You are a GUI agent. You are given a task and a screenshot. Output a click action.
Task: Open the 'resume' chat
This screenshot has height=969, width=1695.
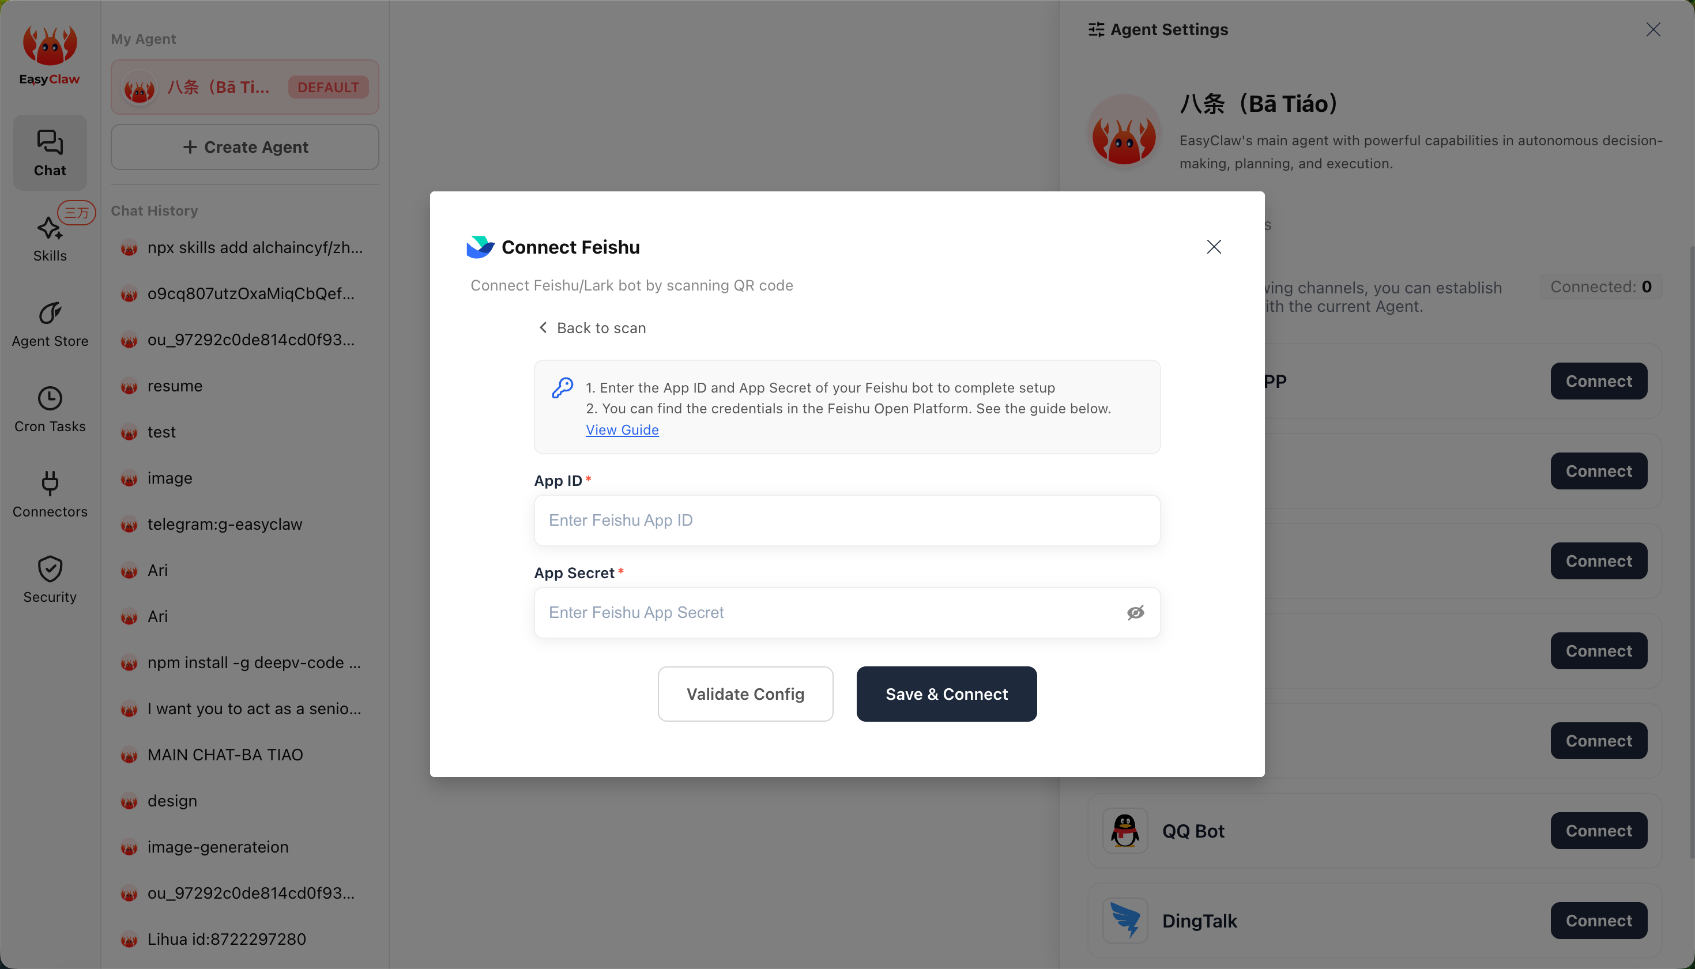[x=245, y=386]
